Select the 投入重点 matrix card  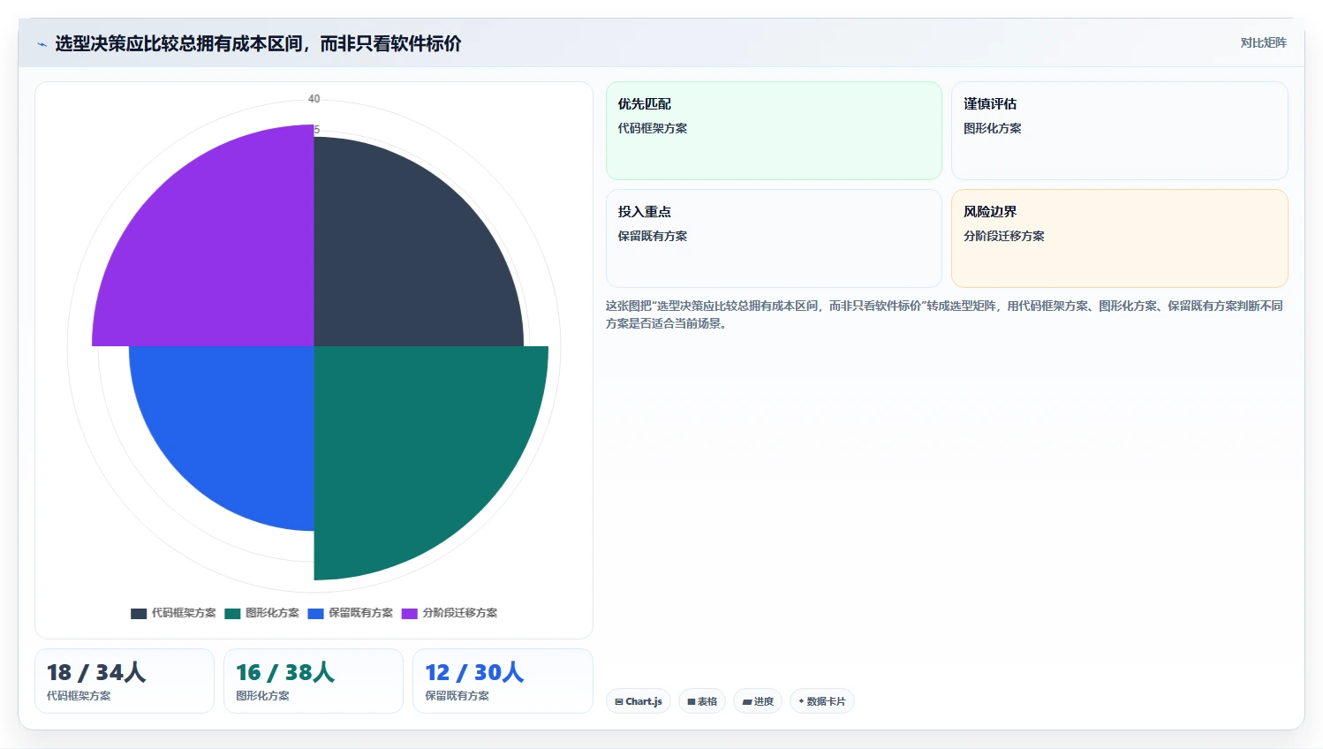click(774, 238)
